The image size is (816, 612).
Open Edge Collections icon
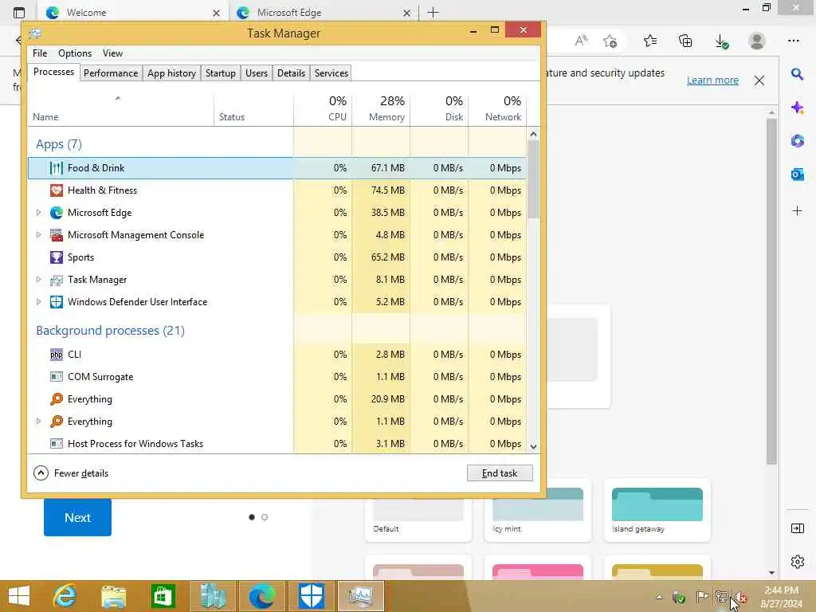(685, 41)
